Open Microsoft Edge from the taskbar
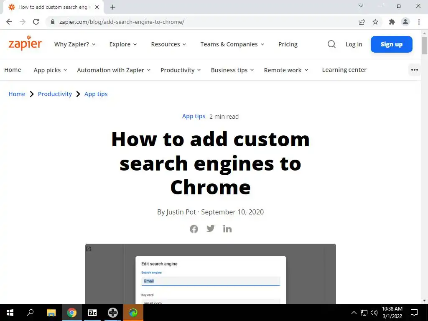This screenshot has height=321, width=428. click(133, 313)
